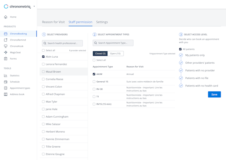Switch to Open (10) appointment types
The image size is (226, 160).
click(x=115, y=54)
